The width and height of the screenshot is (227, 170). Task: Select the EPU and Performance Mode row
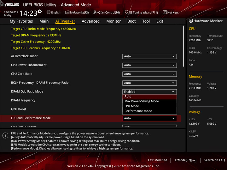[90, 118]
